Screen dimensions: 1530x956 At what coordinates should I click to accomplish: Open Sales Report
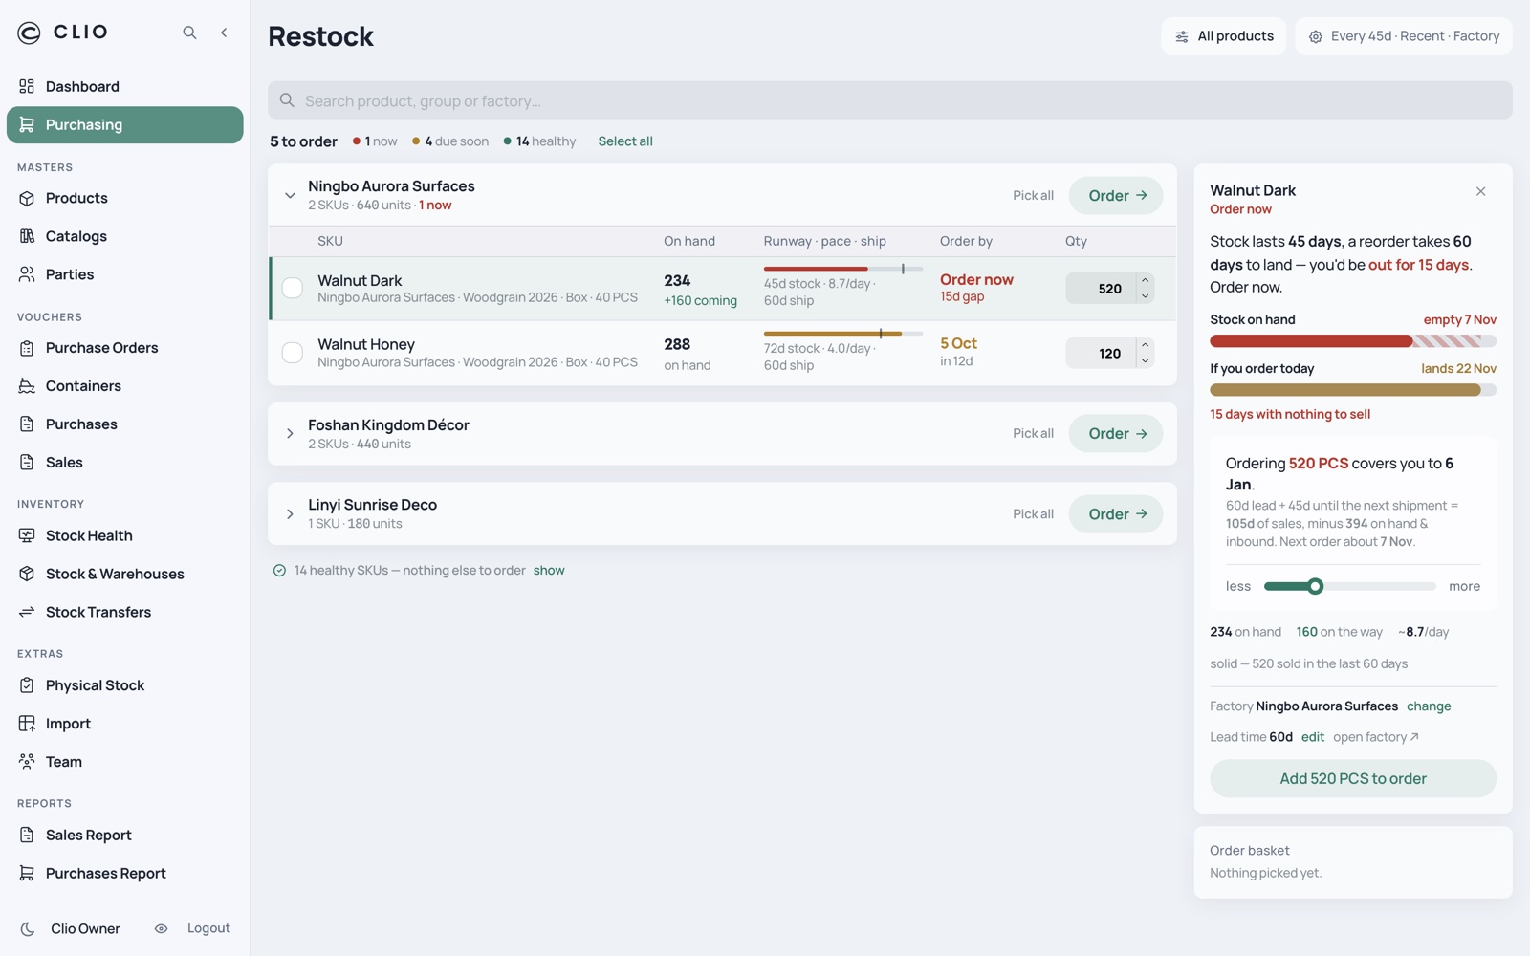pyautogui.click(x=124, y=835)
